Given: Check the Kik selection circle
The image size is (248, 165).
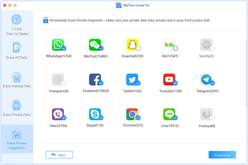Looking at the screenshot, I should pyautogui.click(x=175, y=48).
